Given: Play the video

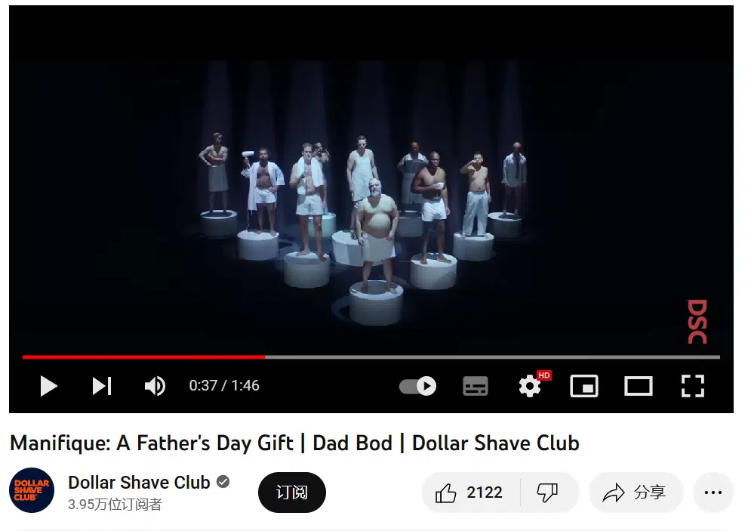Looking at the screenshot, I should click(x=48, y=386).
